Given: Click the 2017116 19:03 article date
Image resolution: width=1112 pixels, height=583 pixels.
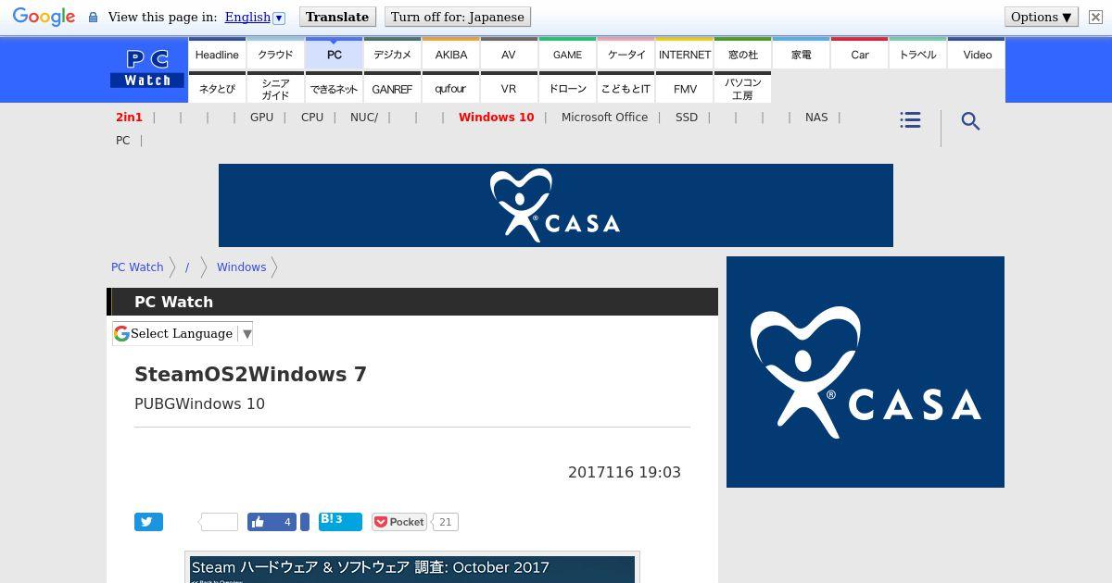Looking at the screenshot, I should [625, 472].
